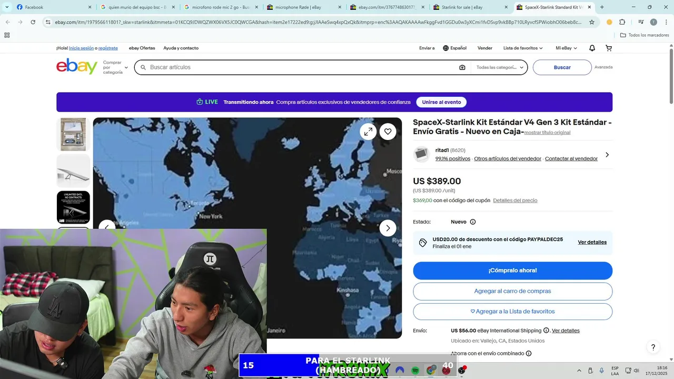Click Ver detalles for PAYPALDEC25 coupon
This screenshot has height=379, width=674.
592,242
